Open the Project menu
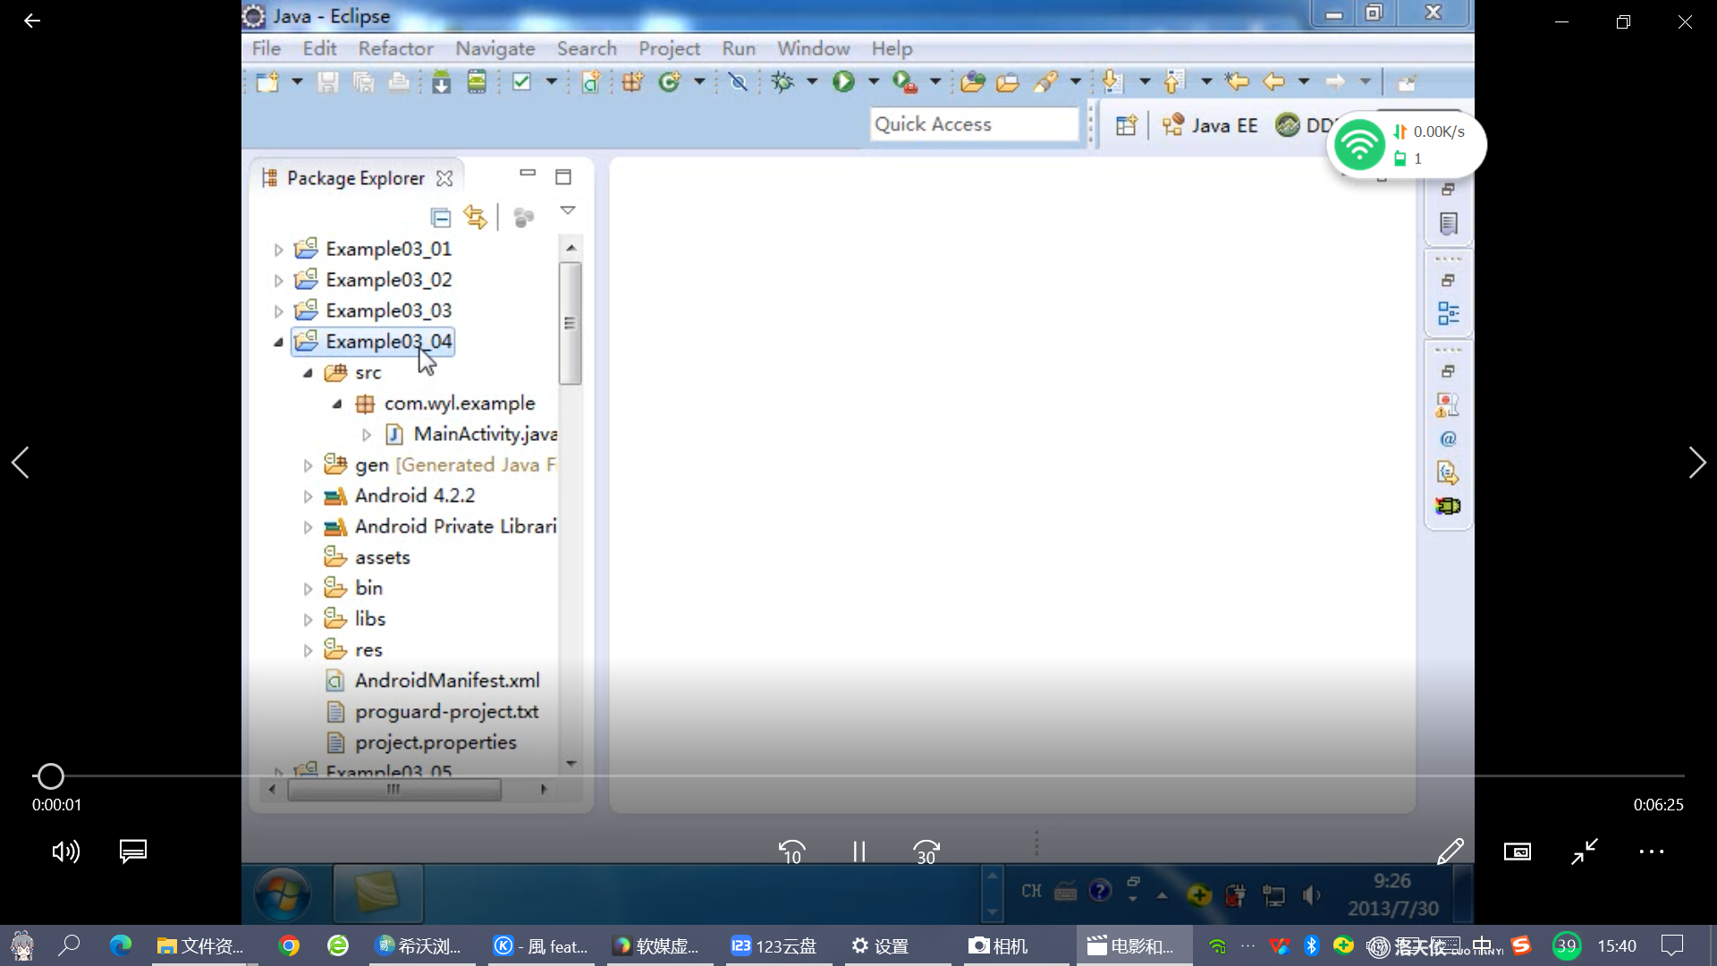Screen dimensions: 1717x966 click(669, 48)
